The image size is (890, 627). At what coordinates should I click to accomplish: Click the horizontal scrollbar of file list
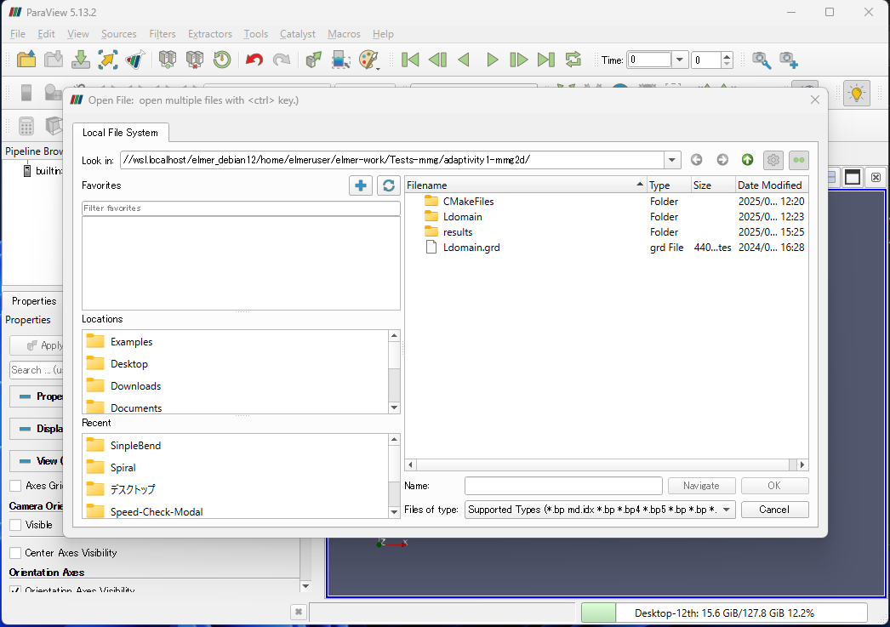[x=606, y=465]
